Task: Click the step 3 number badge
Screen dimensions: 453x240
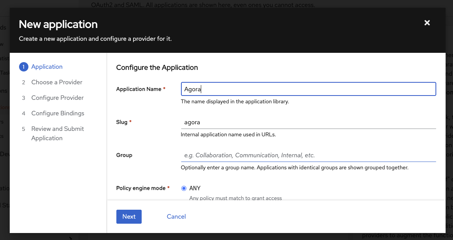Action: pos(23,98)
